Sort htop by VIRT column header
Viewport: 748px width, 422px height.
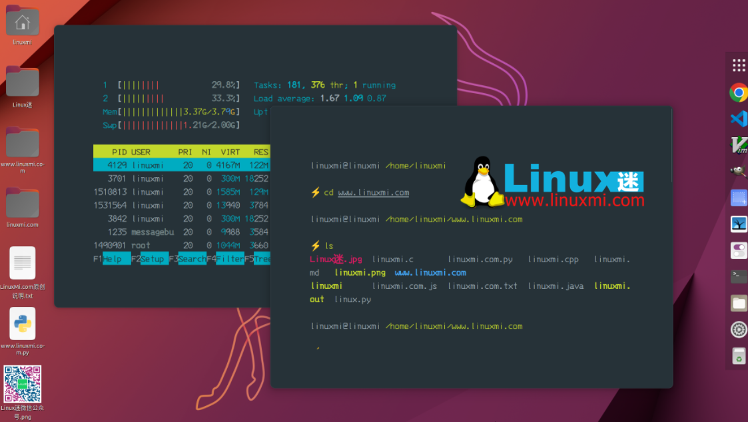pyautogui.click(x=230, y=152)
